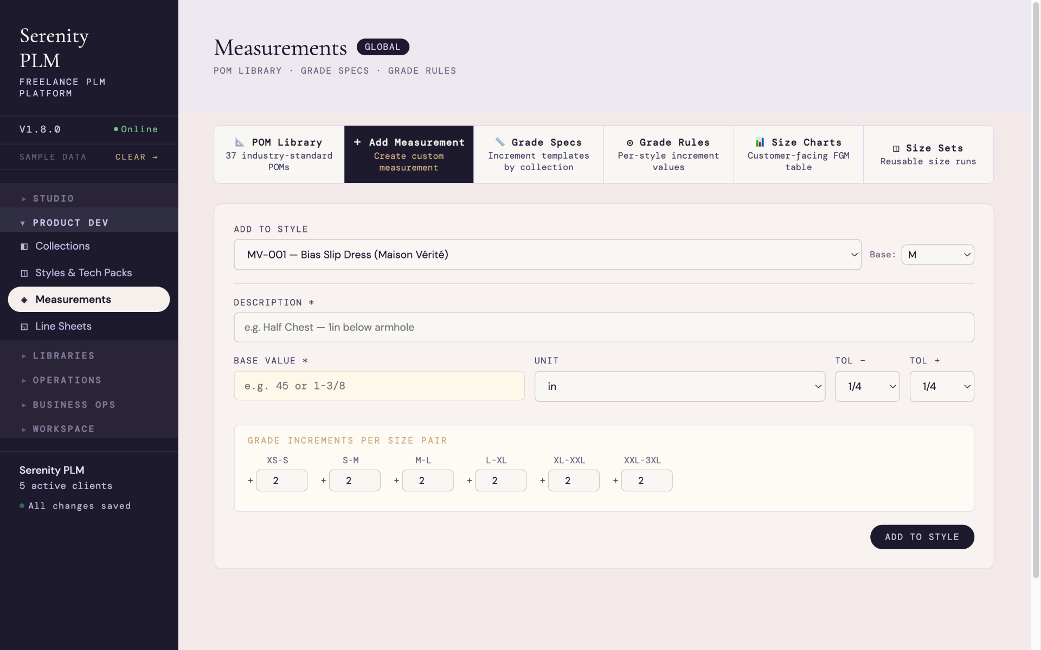Click the Collections square icon in sidebar
The width and height of the screenshot is (1041, 650).
[x=24, y=246]
